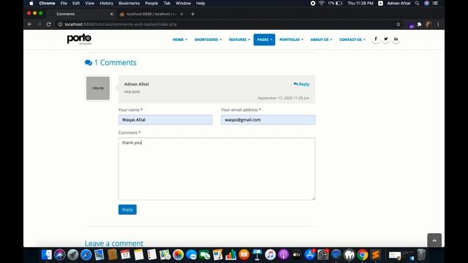Image resolution: width=468 pixels, height=263 pixels.
Task: Expand the ABOUT US nav dropdown
Action: 321,39
